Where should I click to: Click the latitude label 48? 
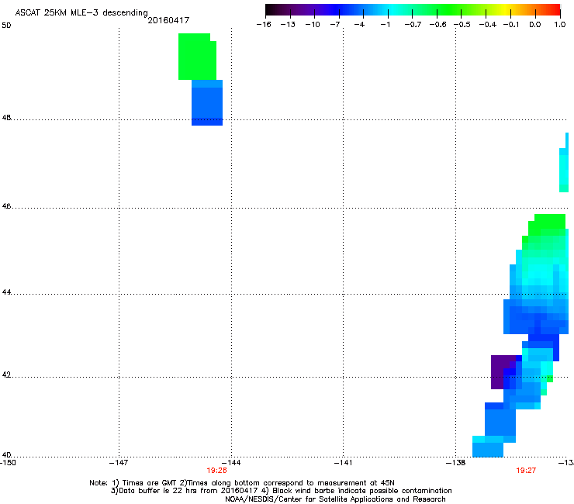pos(6,118)
